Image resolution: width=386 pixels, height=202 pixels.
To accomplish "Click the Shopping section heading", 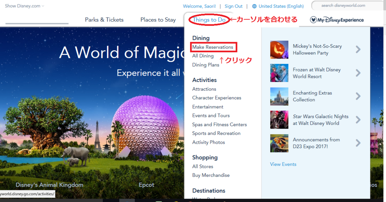I will pyautogui.click(x=205, y=158).
